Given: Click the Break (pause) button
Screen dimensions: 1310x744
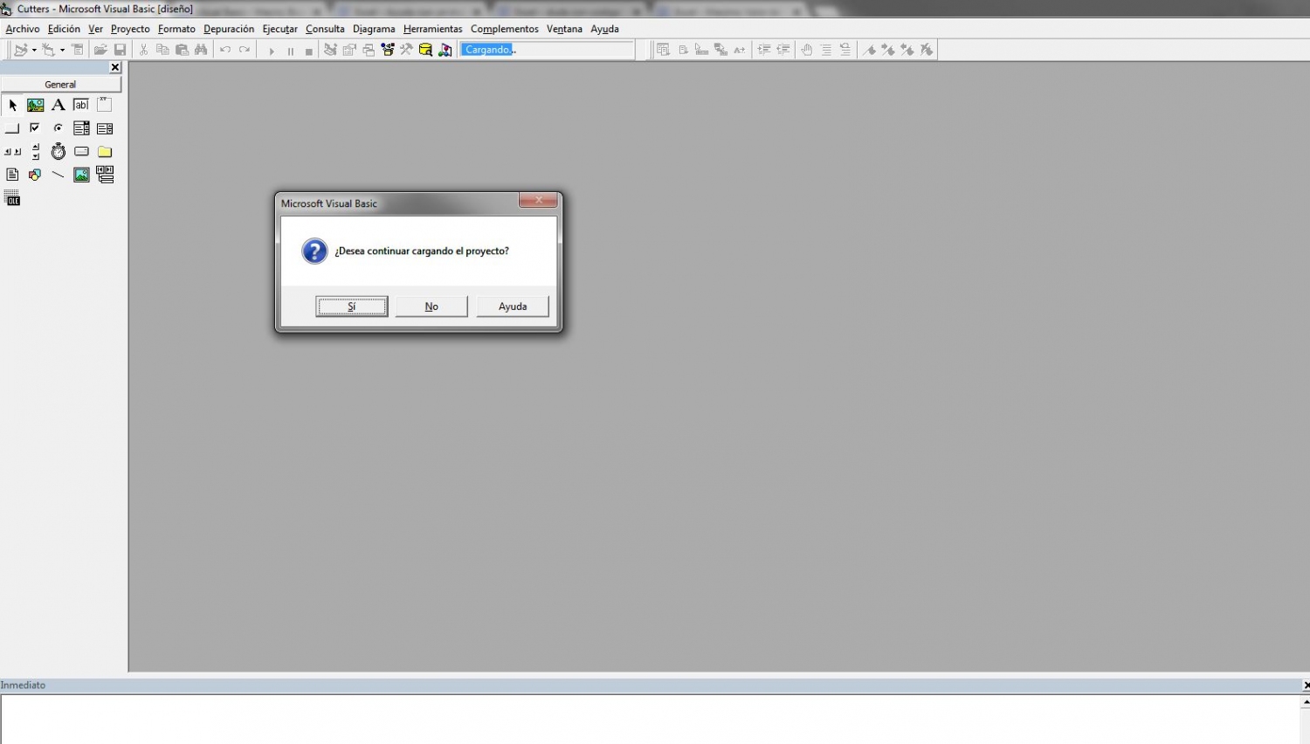Looking at the screenshot, I should (x=290, y=51).
